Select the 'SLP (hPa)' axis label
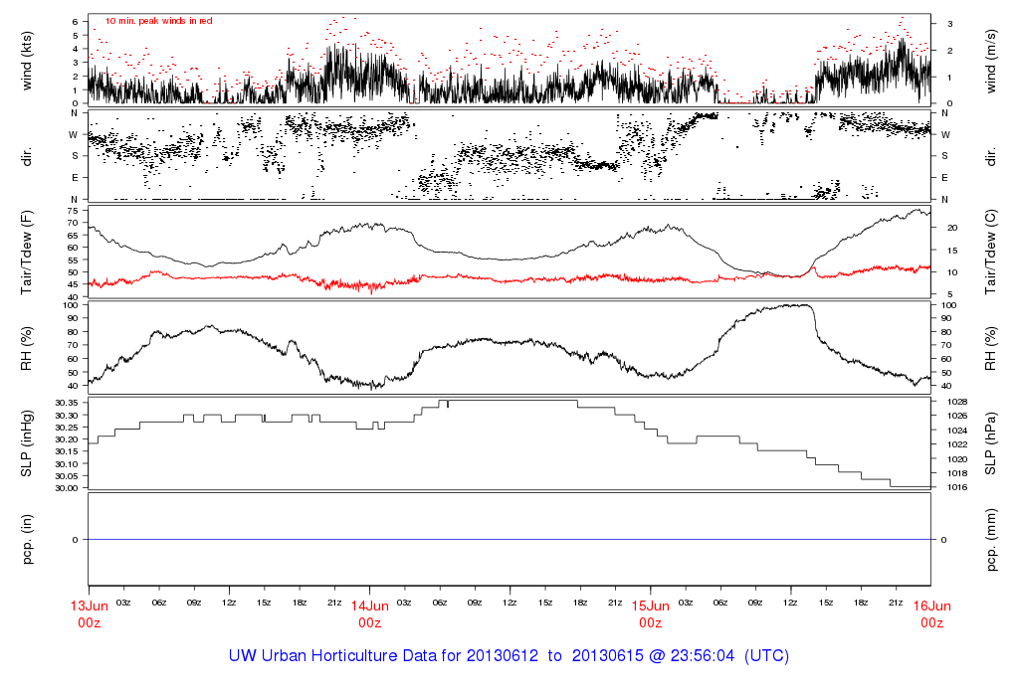The width and height of the screenshot is (1019, 696). click(990, 443)
